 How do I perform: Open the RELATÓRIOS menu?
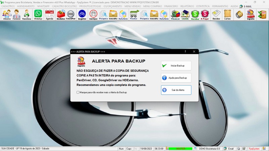187,6
